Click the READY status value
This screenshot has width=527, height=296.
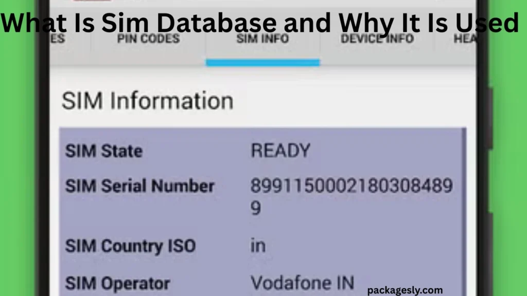[280, 151]
